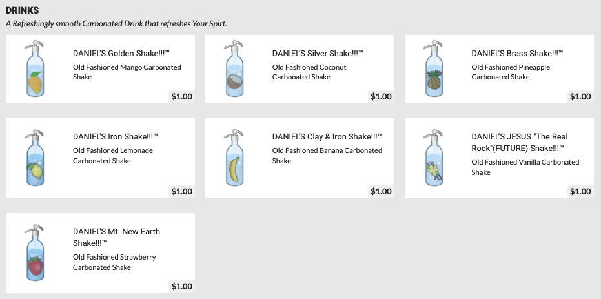Image resolution: width=601 pixels, height=299 pixels.
Task: Select DANIEL'S Brass Shake title
Action: coord(518,54)
